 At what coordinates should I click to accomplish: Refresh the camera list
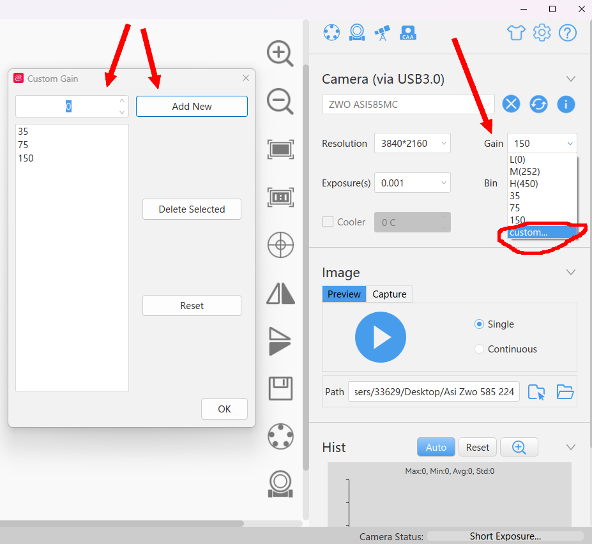pos(538,104)
